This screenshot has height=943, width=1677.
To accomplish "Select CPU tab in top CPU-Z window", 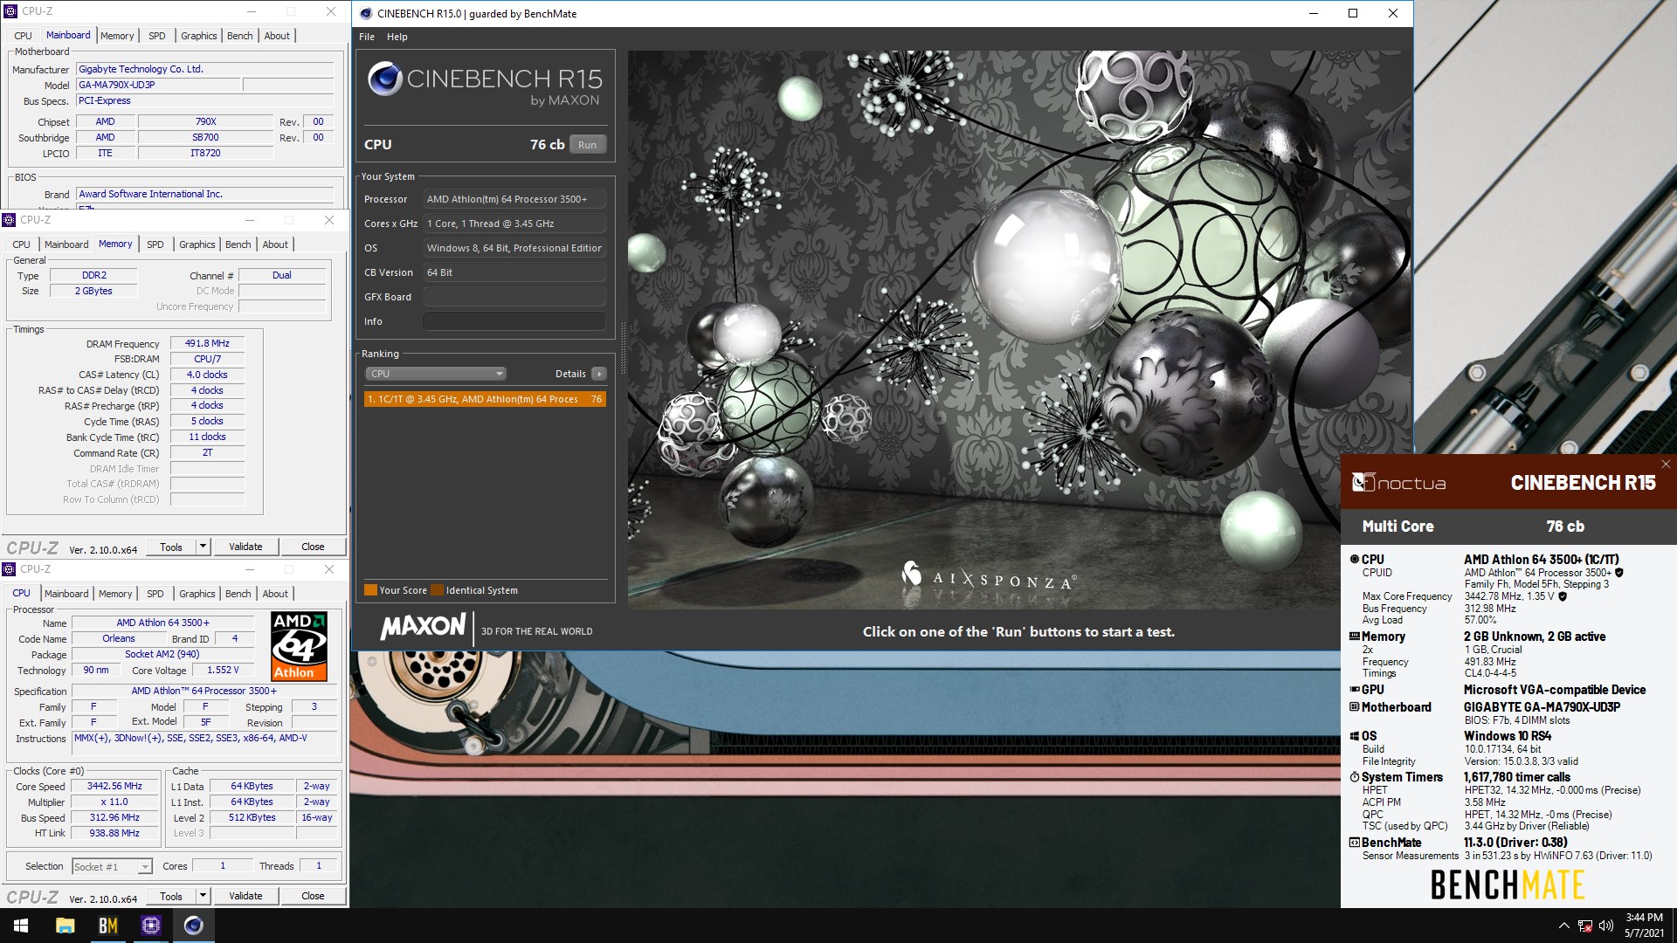I will [24, 36].
